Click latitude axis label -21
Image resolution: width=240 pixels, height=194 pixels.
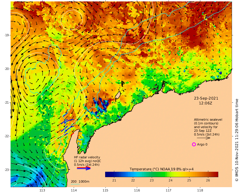coord(6,102)
